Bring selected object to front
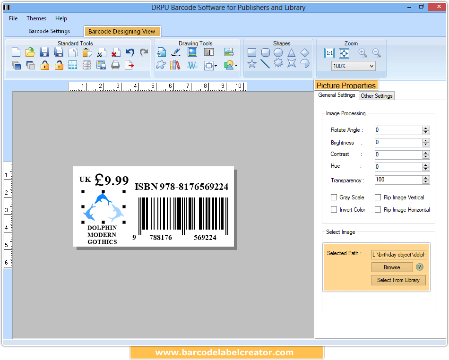This screenshot has height=360, width=449. pyautogui.click(x=17, y=65)
